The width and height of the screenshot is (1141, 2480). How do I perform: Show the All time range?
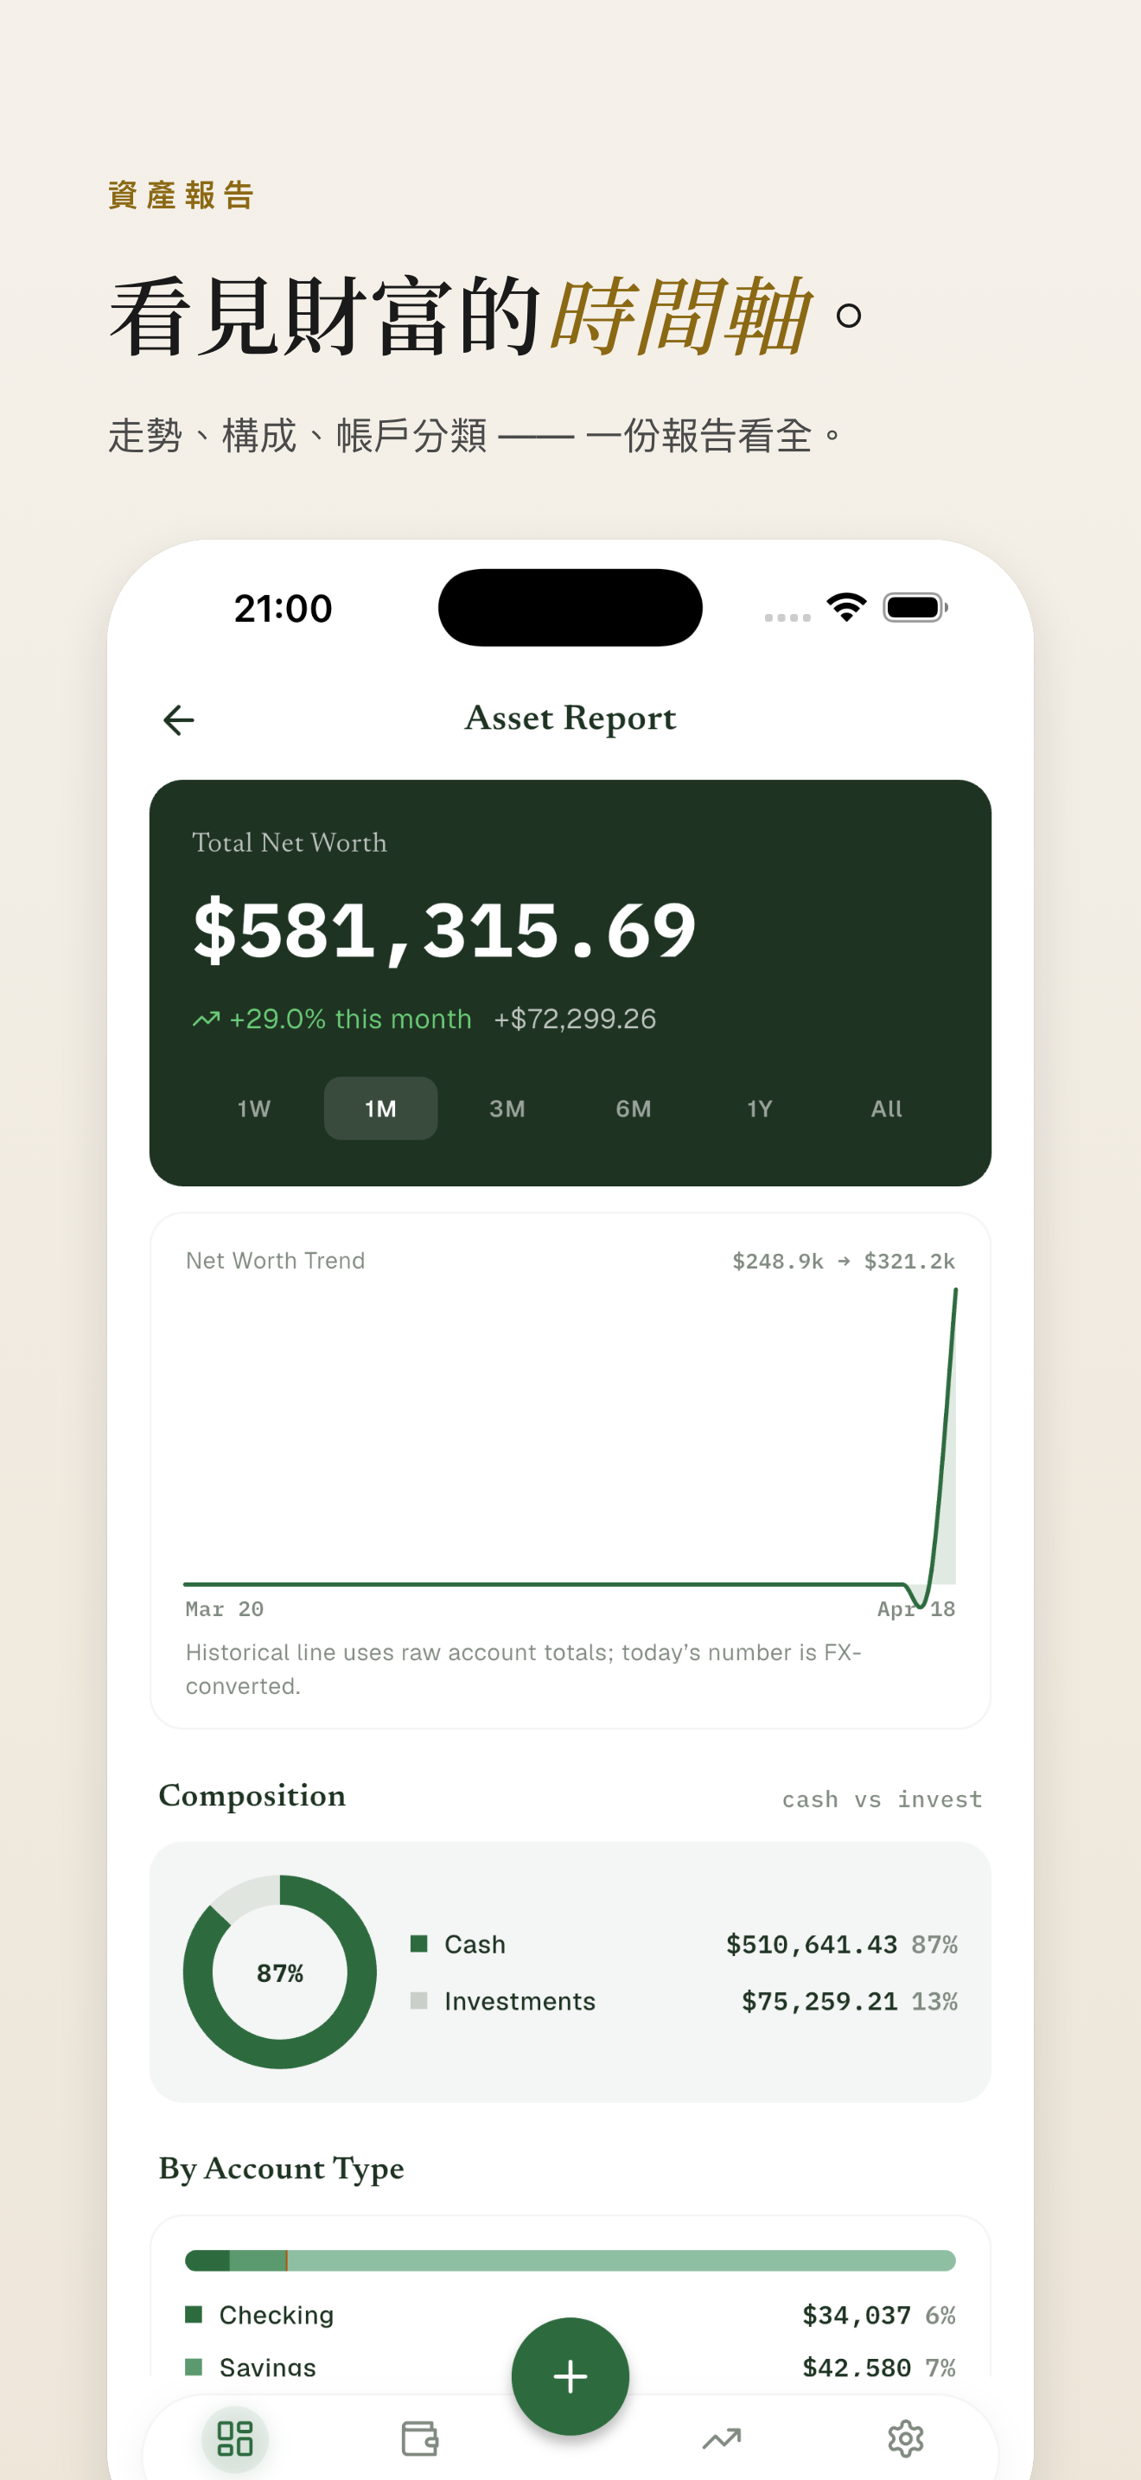point(886,1108)
